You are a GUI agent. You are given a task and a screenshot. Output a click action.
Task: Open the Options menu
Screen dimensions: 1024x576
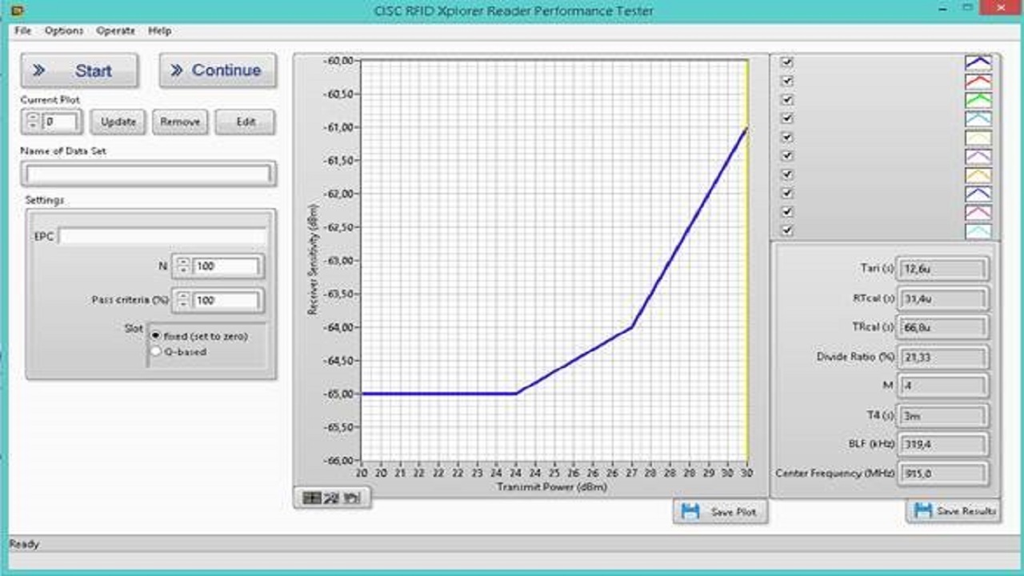point(63,30)
